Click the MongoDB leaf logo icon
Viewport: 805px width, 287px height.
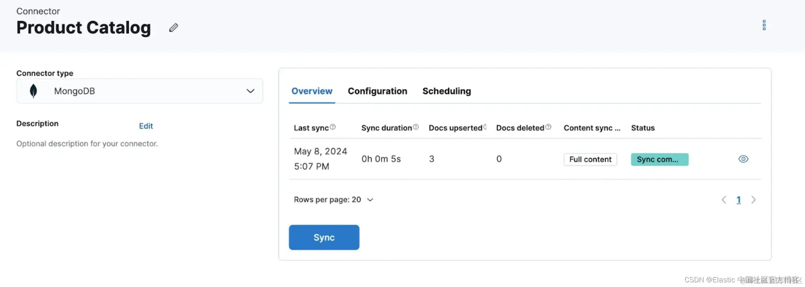[33, 91]
